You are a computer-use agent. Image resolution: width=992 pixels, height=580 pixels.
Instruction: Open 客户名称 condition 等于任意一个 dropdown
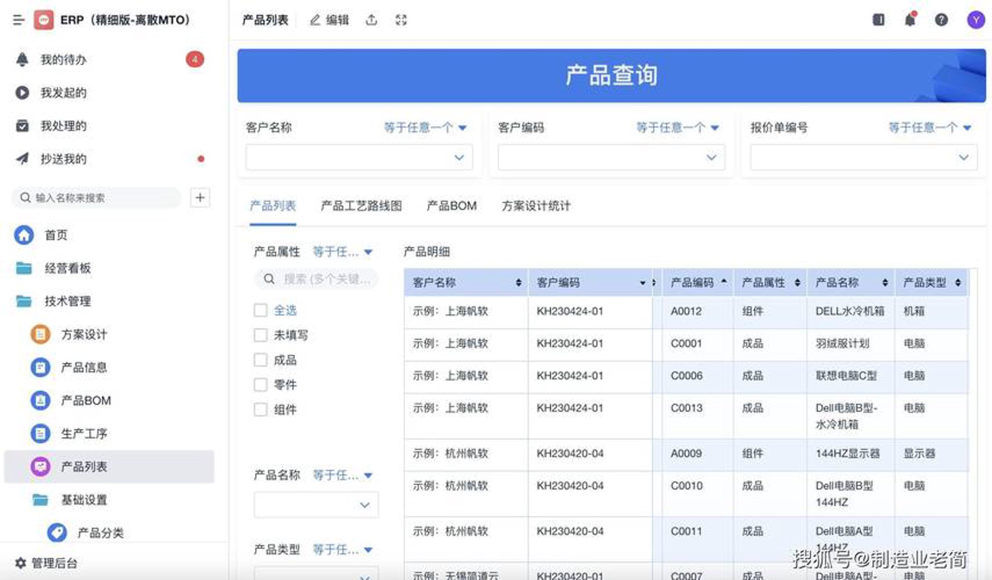[x=425, y=128]
